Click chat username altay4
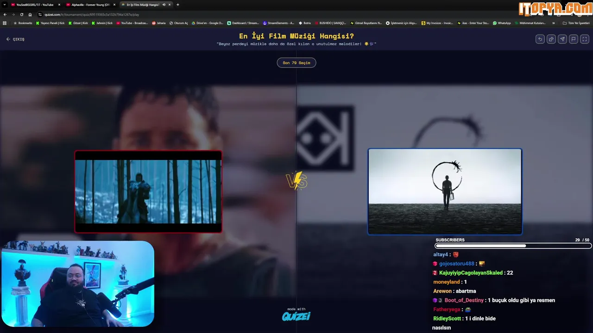 click(x=441, y=254)
